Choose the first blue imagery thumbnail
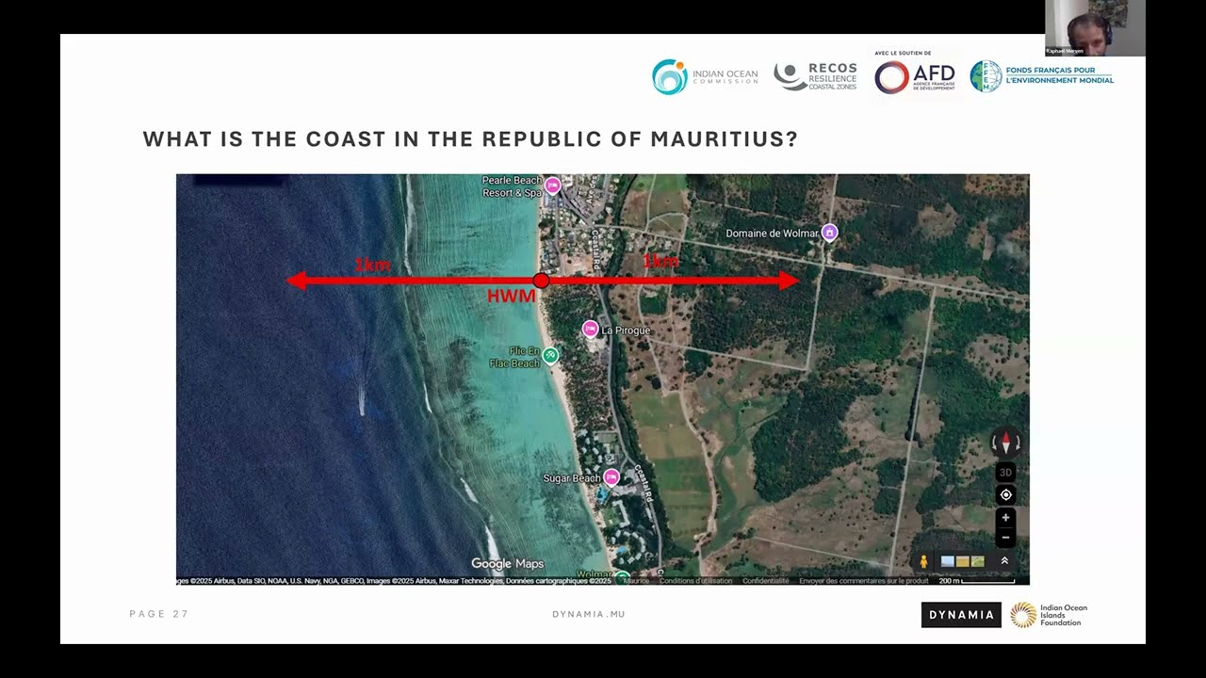This screenshot has width=1206, height=678. coord(947,561)
